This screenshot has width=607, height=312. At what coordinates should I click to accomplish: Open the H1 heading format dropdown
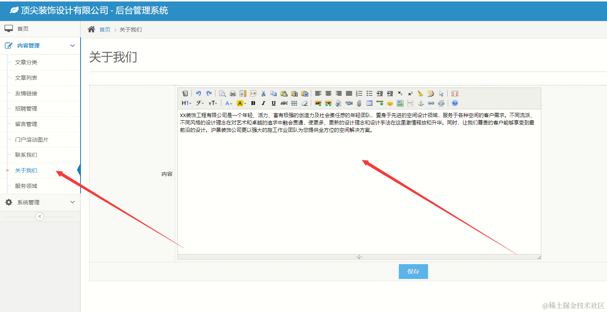pos(186,103)
